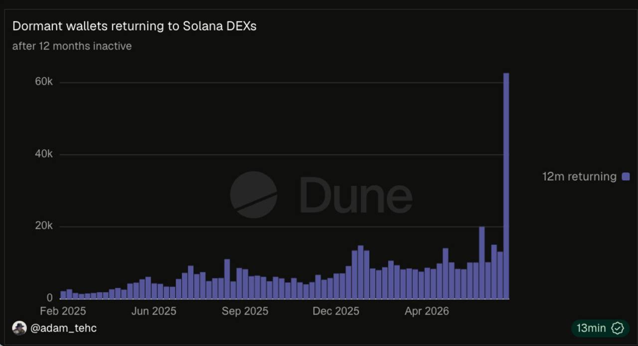Click the subtitle 'after 12 months inactive'

(x=72, y=46)
